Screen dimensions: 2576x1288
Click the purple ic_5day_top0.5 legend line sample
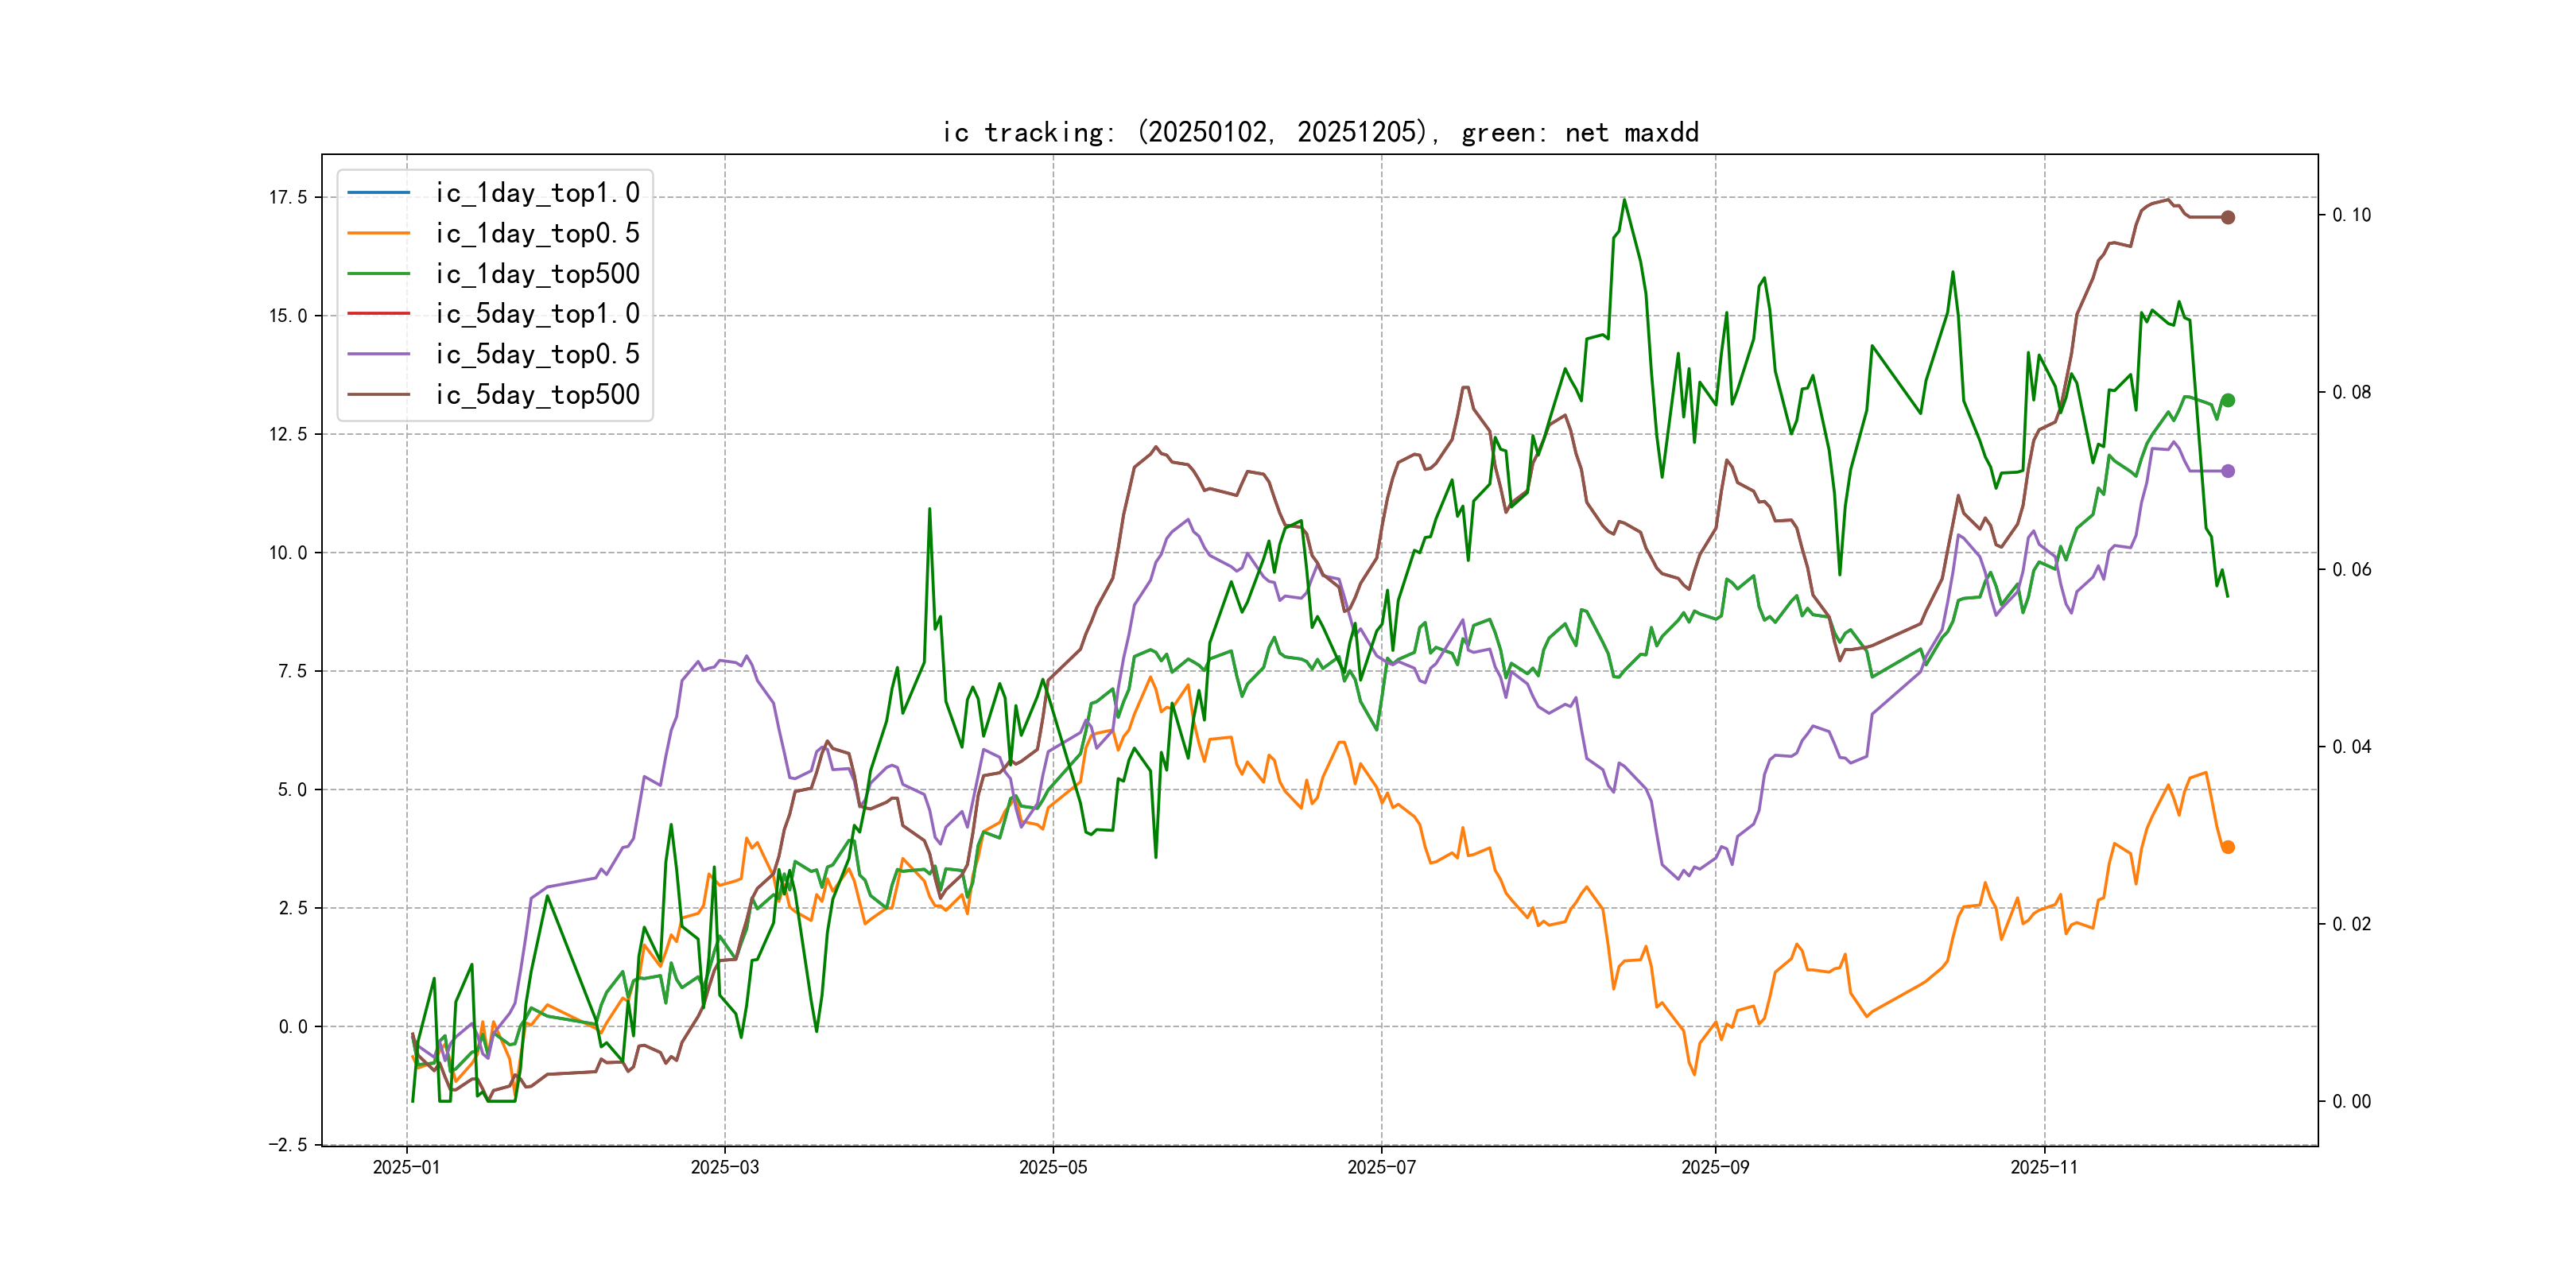(x=378, y=354)
